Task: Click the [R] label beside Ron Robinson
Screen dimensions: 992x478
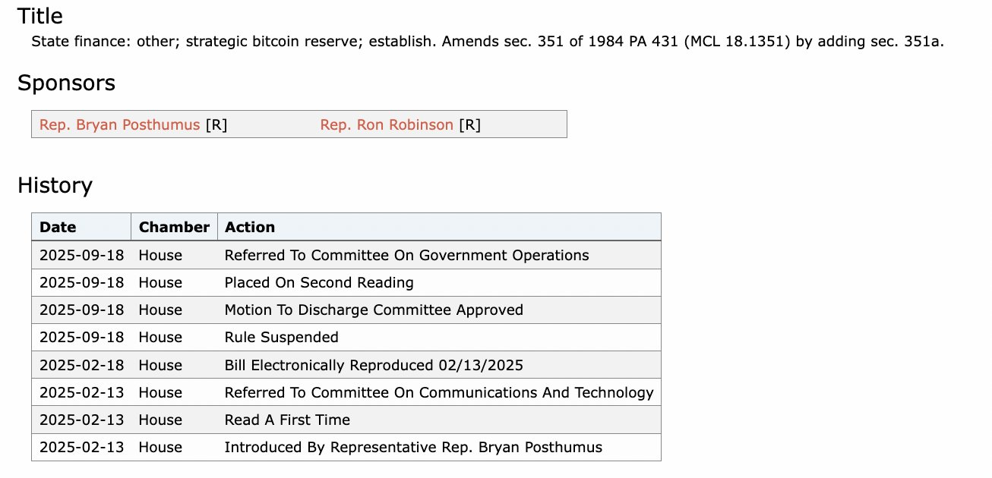Action: tap(469, 124)
